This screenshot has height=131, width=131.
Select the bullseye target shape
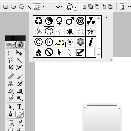[x=80, y=21]
